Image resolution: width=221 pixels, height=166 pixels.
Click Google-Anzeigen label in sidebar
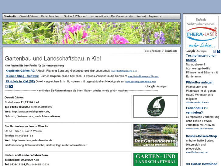[196, 51]
